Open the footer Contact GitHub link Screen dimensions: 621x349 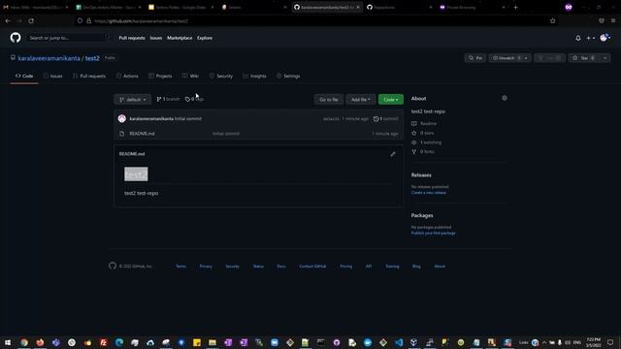(x=312, y=267)
